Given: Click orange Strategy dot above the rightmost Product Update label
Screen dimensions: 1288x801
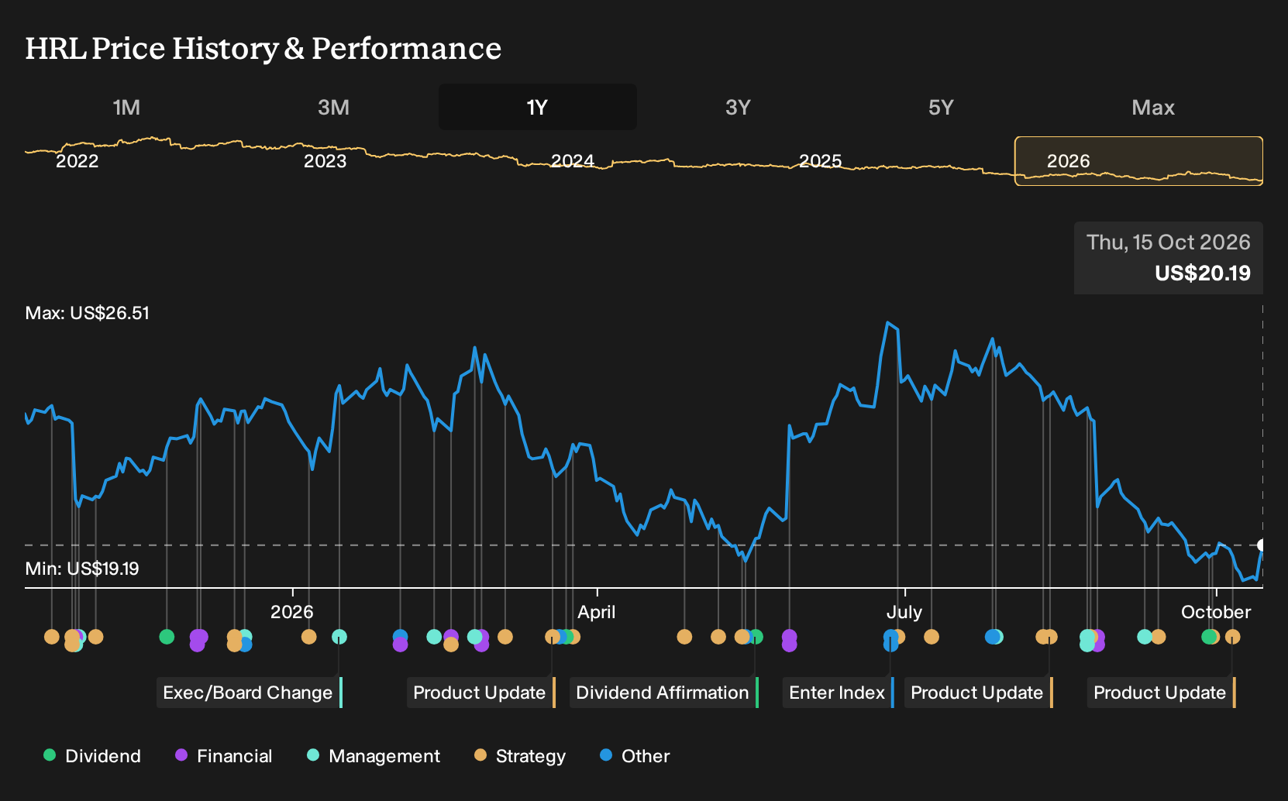Looking at the screenshot, I should (1233, 637).
